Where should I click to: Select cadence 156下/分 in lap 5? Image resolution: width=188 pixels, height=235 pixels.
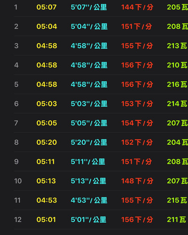click(x=137, y=85)
